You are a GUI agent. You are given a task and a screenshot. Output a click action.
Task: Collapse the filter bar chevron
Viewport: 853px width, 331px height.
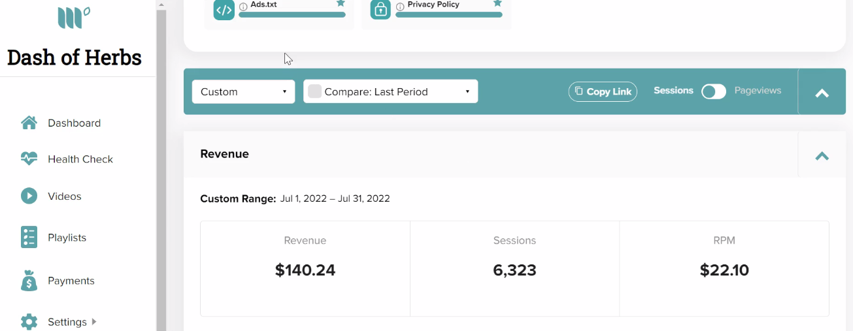pyautogui.click(x=822, y=93)
